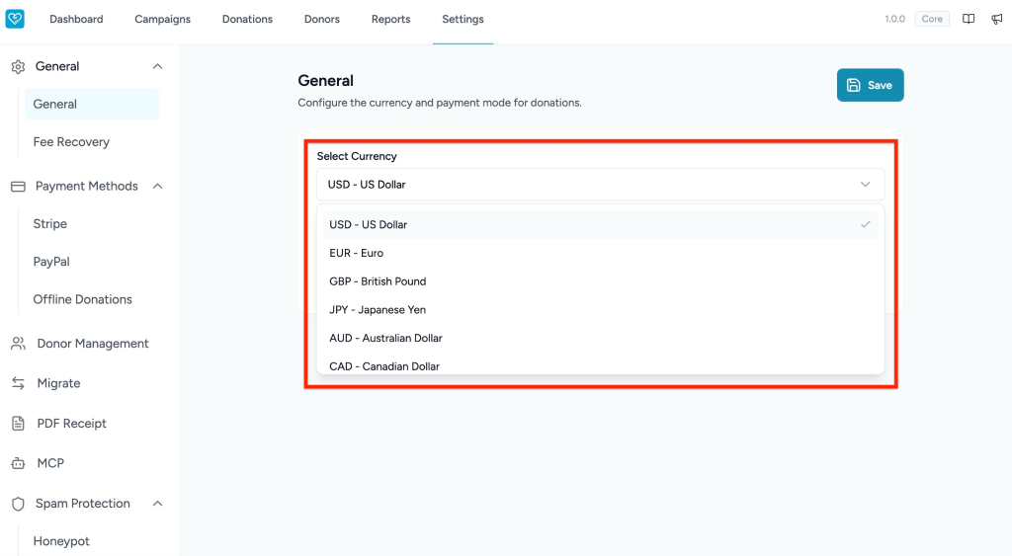The width and height of the screenshot is (1012, 556).
Task: Click 'Configure the currency and payment mode' description
Action: click(x=440, y=103)
